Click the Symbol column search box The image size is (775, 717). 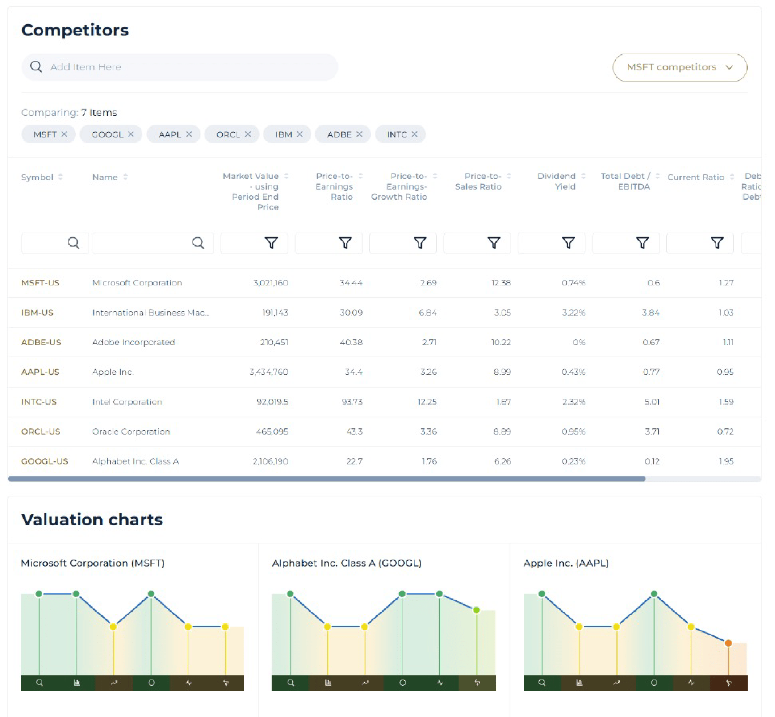click(55, 243)
